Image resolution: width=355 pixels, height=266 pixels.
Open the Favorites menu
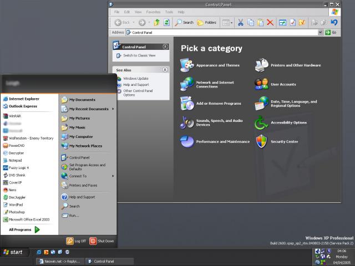tap(153, 12)
